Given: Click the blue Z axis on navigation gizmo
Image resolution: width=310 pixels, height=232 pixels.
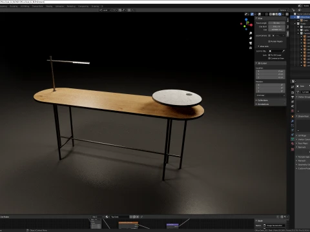Looking at the screenshot, I should point(246,19).
